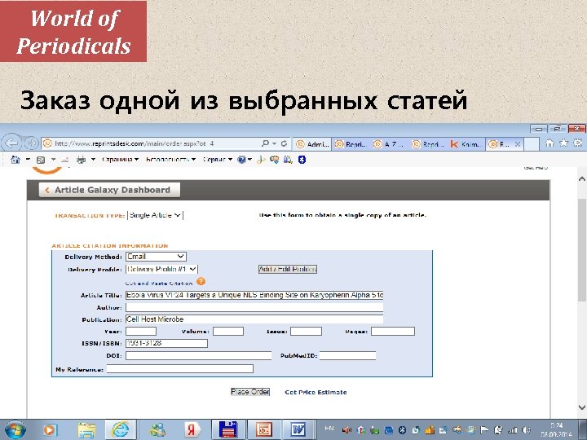Expand the arrow next to the Home page icon
Screen dimensions: 587x440
pos(28,160)
